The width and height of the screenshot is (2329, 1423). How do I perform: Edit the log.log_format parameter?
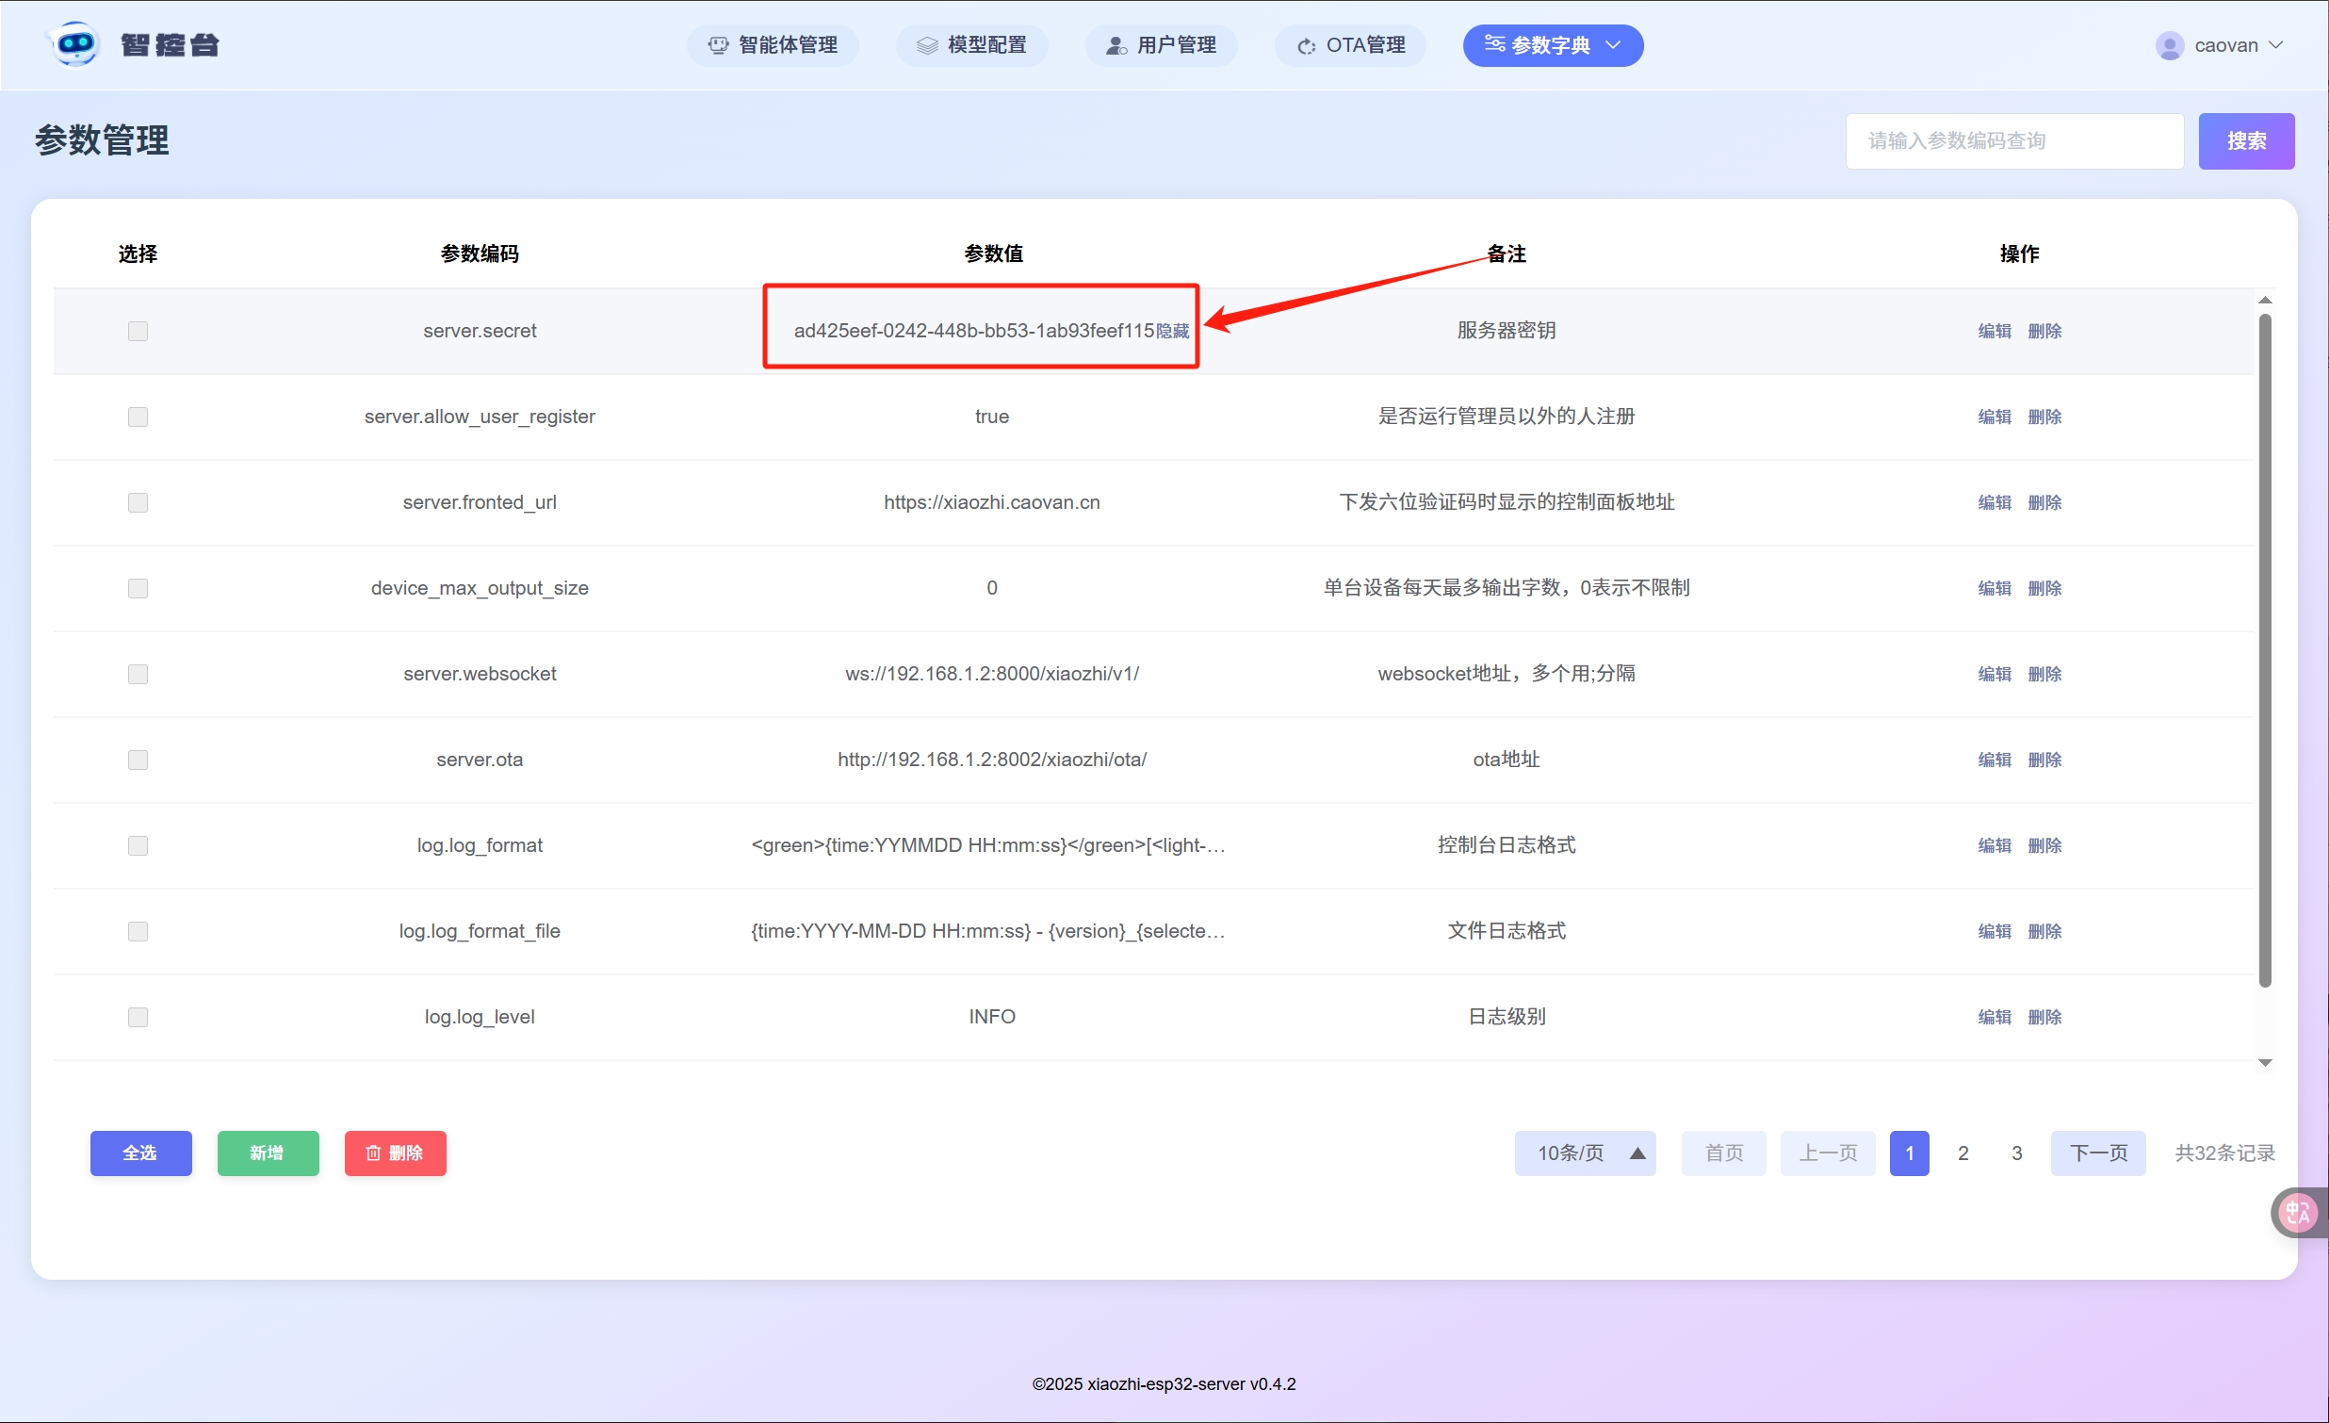tap(1995, 845)
